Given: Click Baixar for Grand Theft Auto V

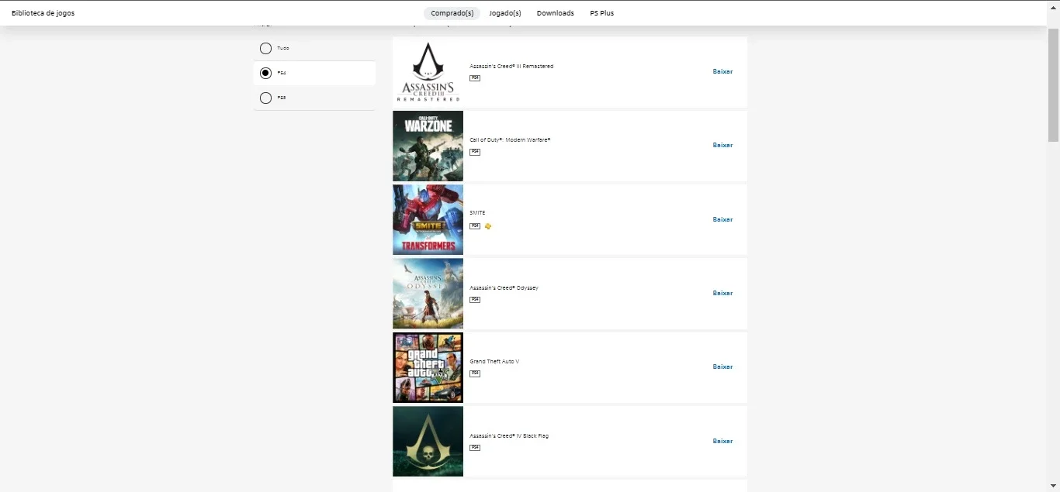Looking at the screenshot, I should [722, 367].
